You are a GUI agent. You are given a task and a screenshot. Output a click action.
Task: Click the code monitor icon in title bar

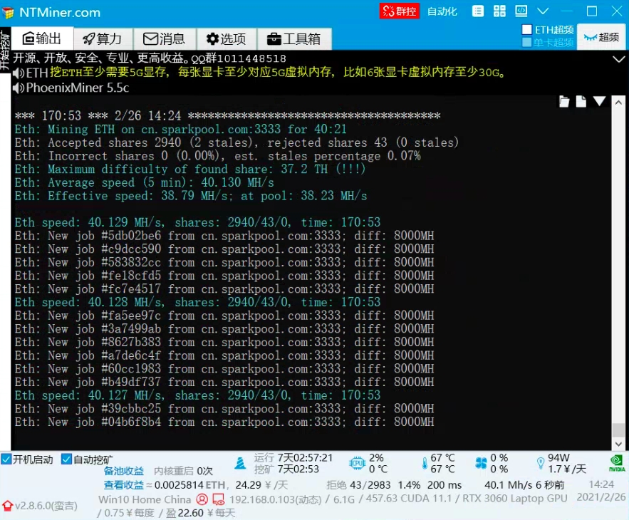click(x=521, y=11)
